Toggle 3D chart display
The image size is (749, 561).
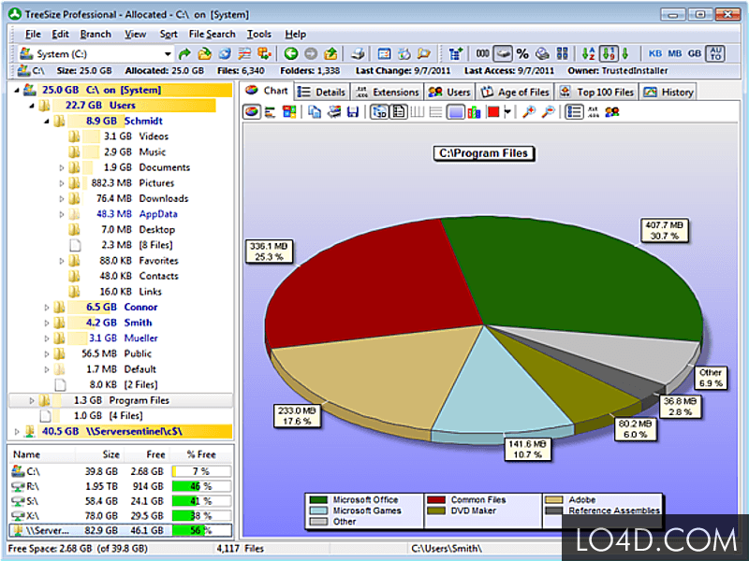[x=379, y=112]
